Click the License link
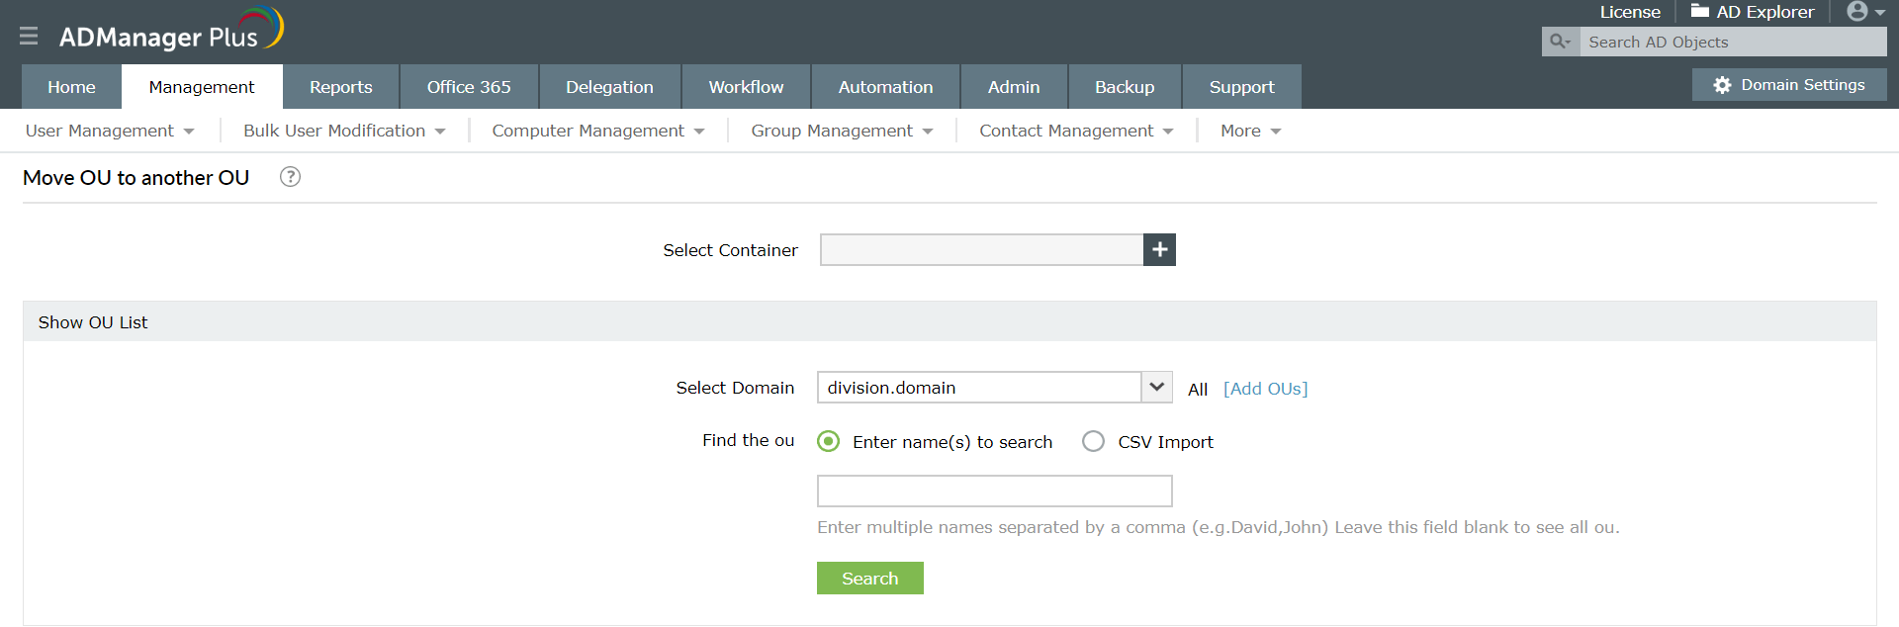Screen dimensions: 1899x627 pos(1630,12)
